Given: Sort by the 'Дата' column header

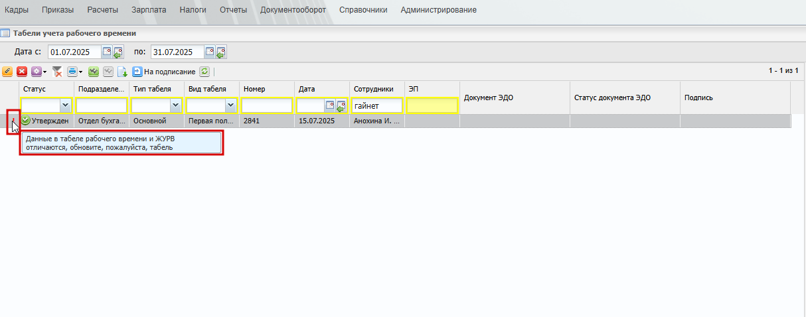Looking at the screenshot, I should 322,89.
